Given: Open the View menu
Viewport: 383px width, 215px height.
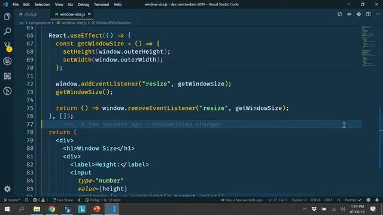Looking at the screenshot, I should click(x=59, y=4).
